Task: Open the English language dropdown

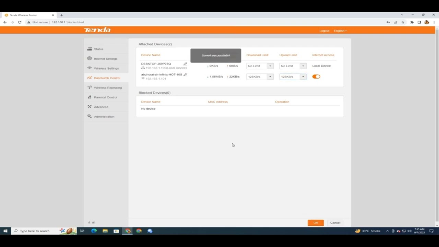Action: [x=340, y=31]
